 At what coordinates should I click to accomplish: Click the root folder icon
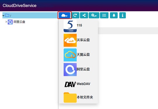pyautogui.click(x=7, y=15)
